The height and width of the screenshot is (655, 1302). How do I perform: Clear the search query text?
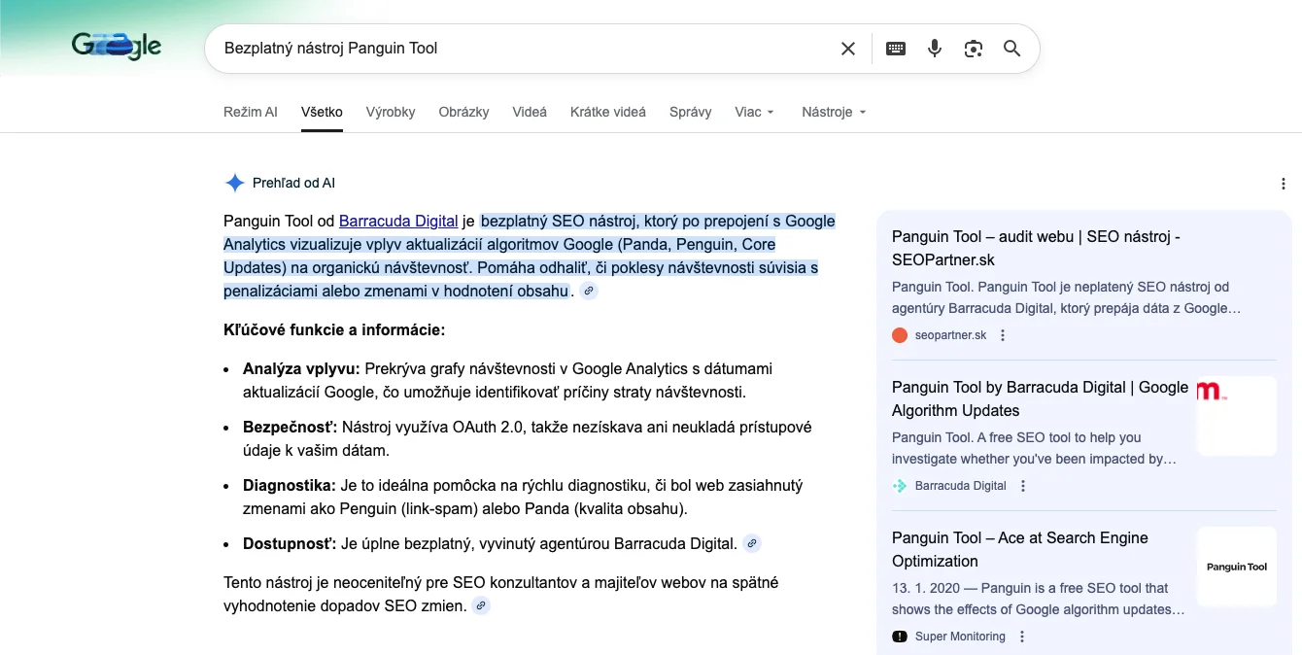click(847, 49)
